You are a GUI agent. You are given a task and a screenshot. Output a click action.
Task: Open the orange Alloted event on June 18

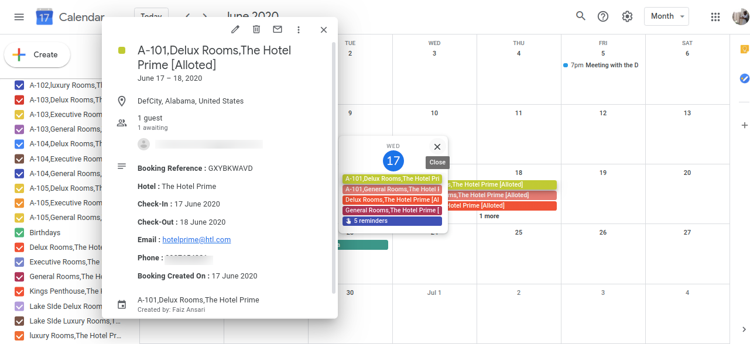click(501, 206)
